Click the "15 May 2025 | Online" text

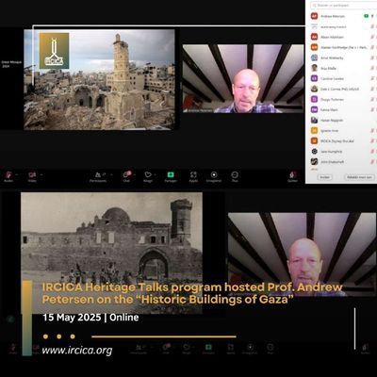pyautogui.click(x=90, y=318)
